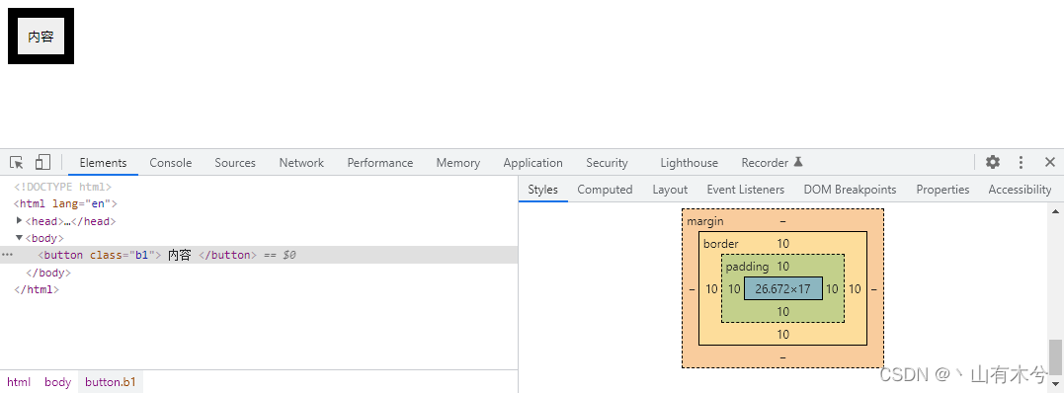
Task: Click body in the breadcrumb bar
Action: pos(57,382)
